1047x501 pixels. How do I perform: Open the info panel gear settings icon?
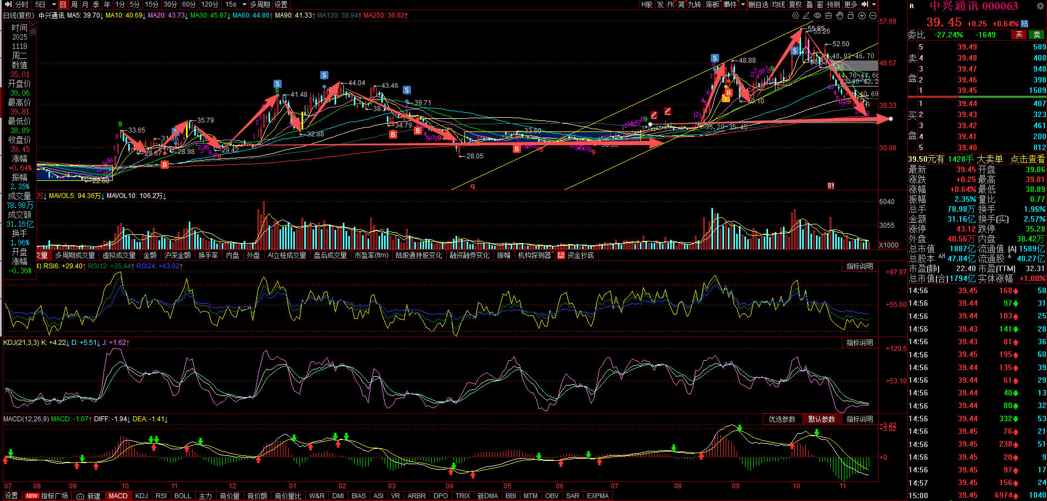tap(33, 32)
